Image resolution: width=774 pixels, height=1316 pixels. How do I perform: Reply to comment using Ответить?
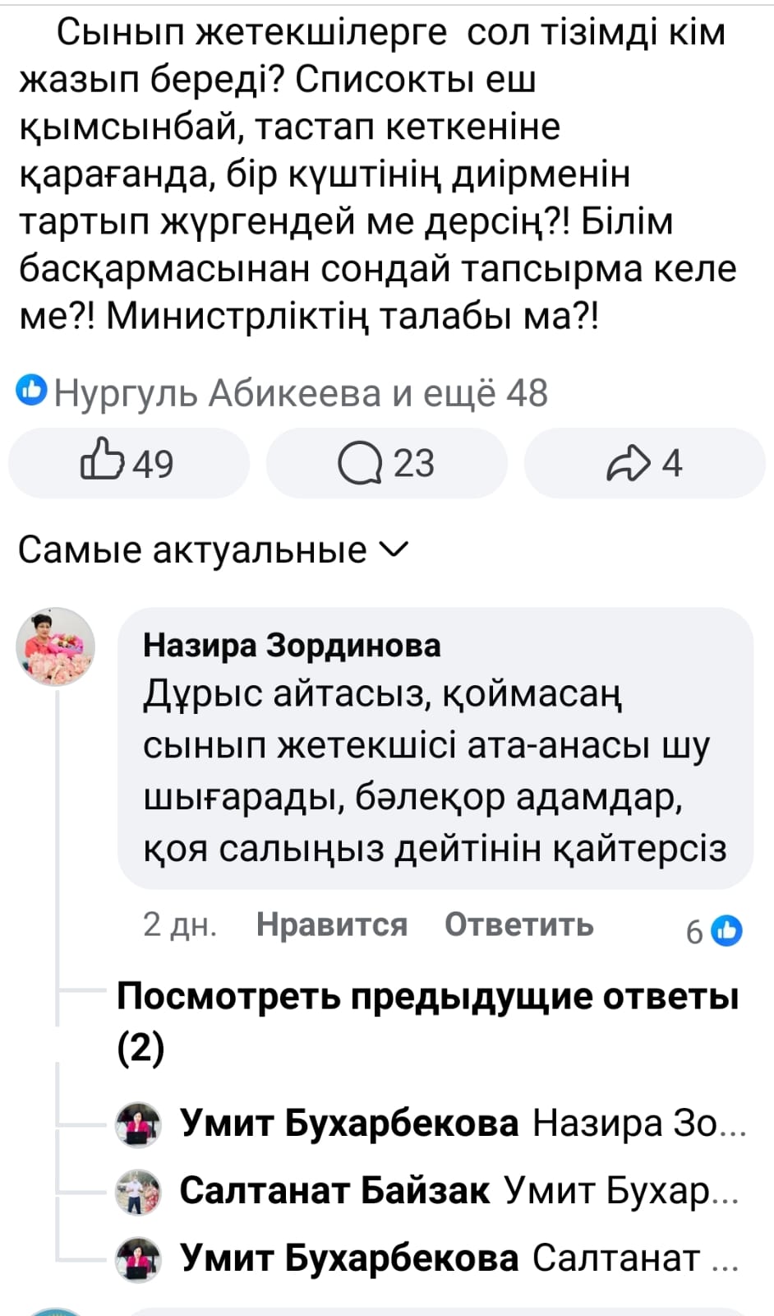518,925
